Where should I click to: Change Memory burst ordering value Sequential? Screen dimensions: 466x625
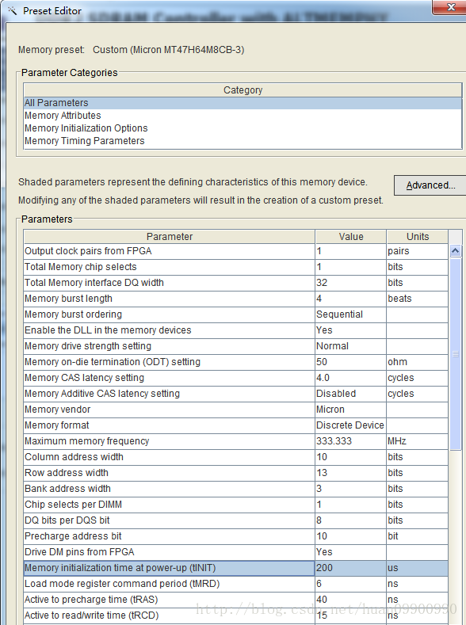pyautogui.click(x=351, y=314)
